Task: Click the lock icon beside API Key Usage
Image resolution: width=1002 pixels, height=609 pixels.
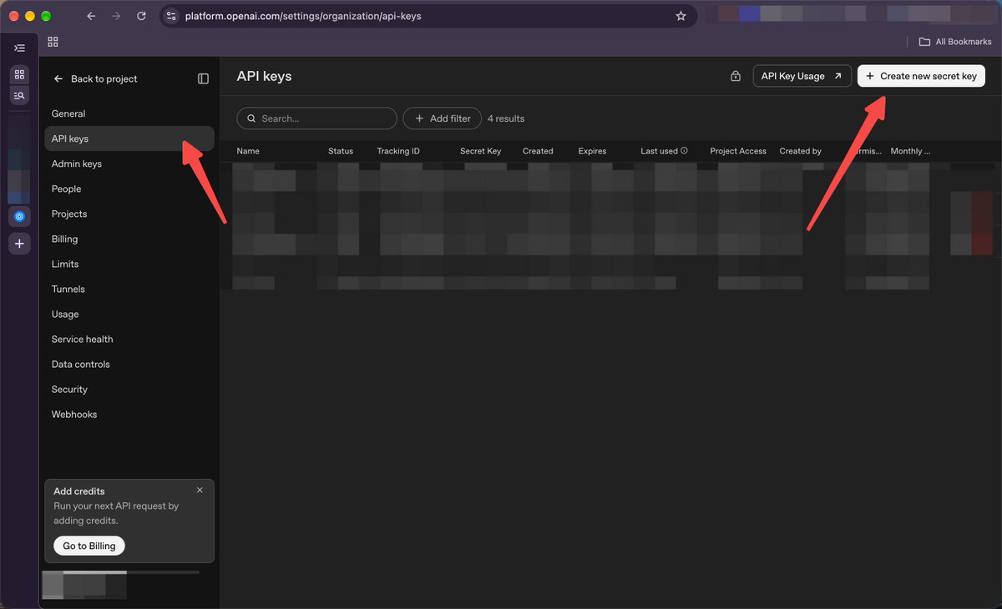Action: [x=736, y=76]
